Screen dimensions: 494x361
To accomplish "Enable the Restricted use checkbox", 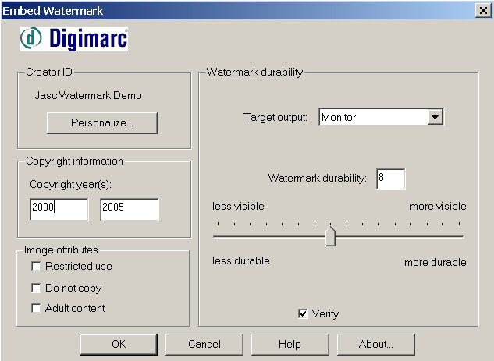I will [36, 267].
